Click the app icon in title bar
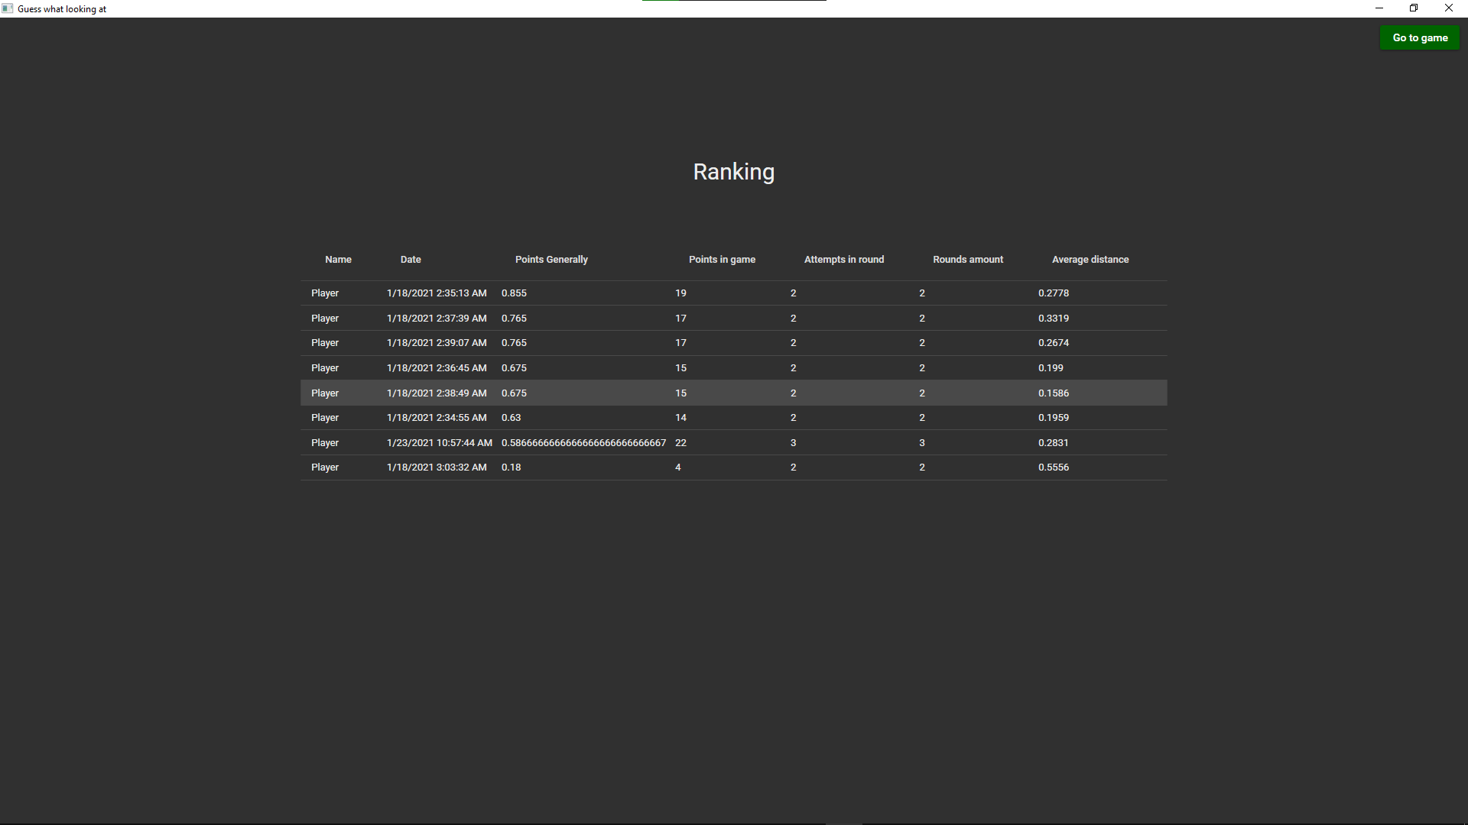The width and height of the screenshot is (1468, 825). 8,8
